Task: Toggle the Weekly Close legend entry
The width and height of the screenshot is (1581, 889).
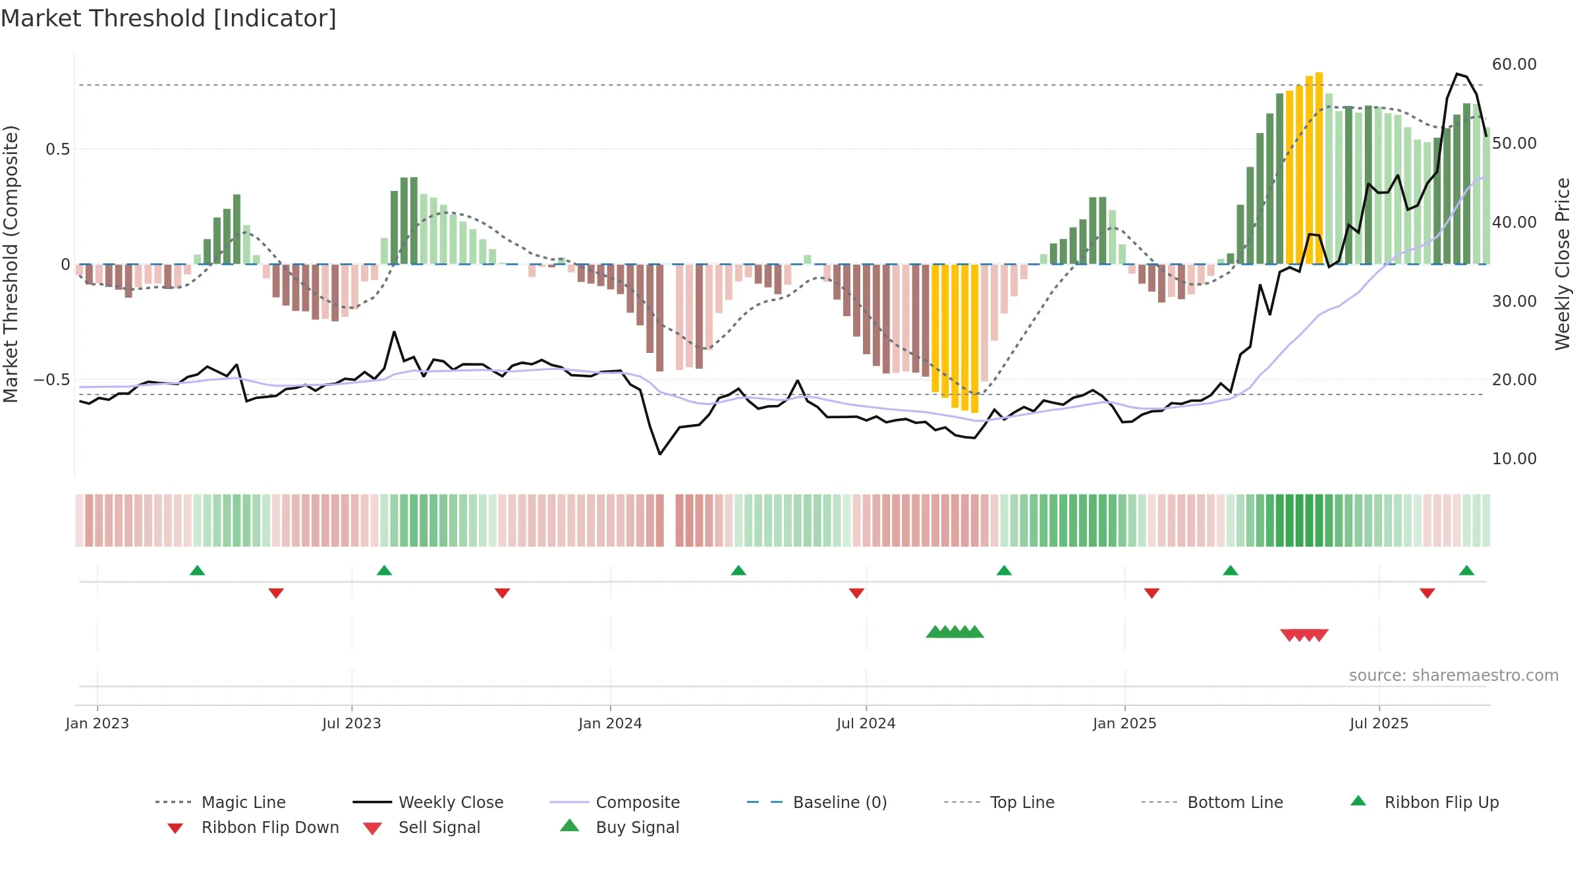Action: click(428, 802)
